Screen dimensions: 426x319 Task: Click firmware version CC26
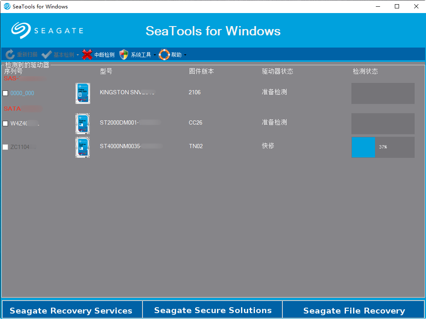196,122
